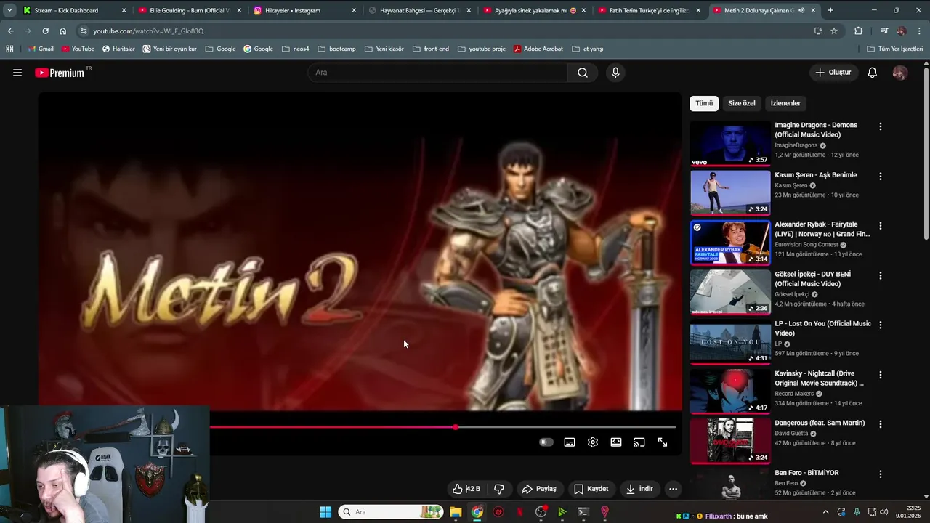Open Tüm Yer İşaretleri folder

tap(895, 49)
